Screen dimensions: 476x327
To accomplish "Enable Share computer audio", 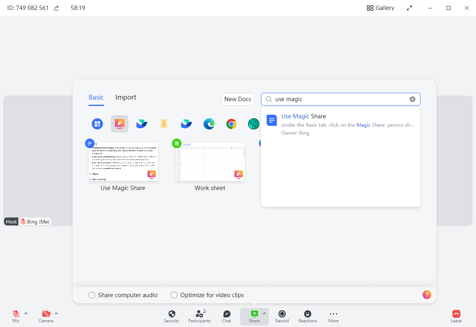I will point(92,295).
